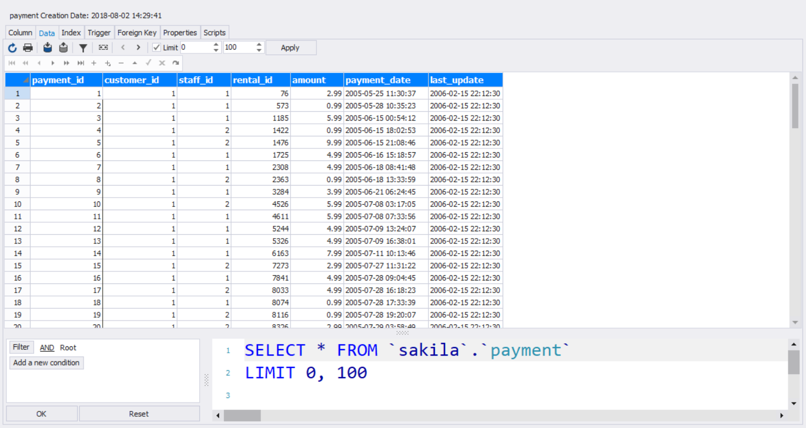Viewport: 806px width, 428px height.
Task: Increase the Limit row count
Action: pyautogui.click(x=259, y=45)
